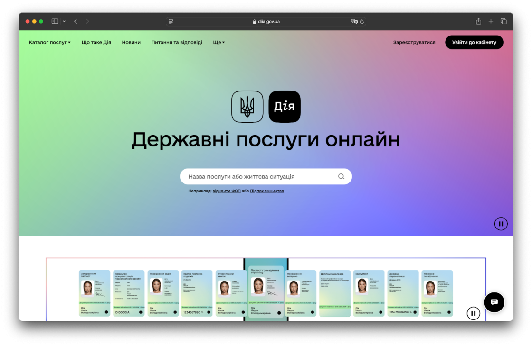532x346 pixels.
Task: Select the Посвідчення водія card
Action: point(163,293)
